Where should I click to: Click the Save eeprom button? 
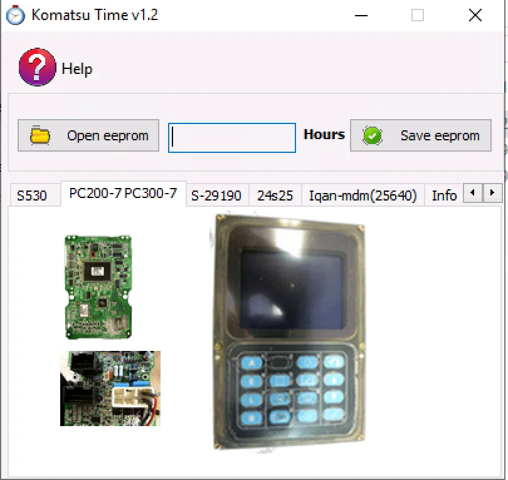pos(421,135)
